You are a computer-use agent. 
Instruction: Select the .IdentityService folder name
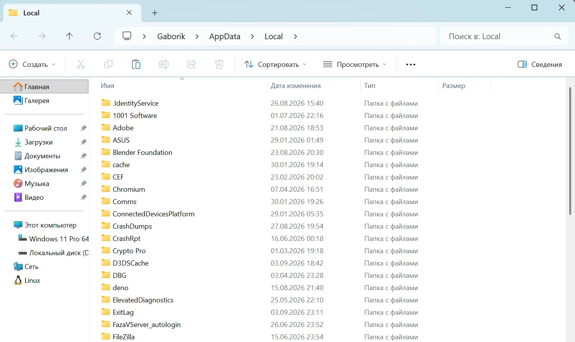pos(135,103)
